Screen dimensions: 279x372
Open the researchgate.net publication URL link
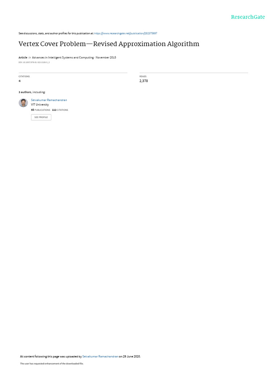(125, 33)
